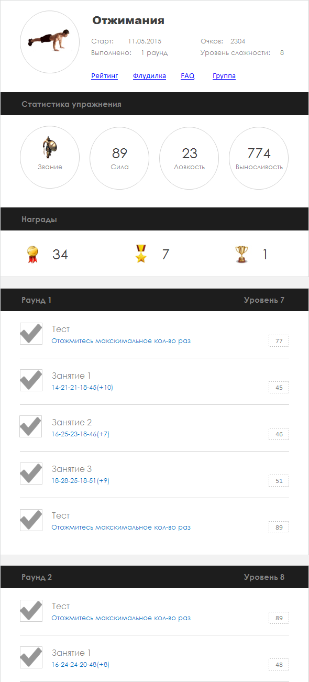The width and height of the screenshot is (309, 682).
Task: Click the 18-28-25-18-51(+9) workout link
Action: (80, 480)
